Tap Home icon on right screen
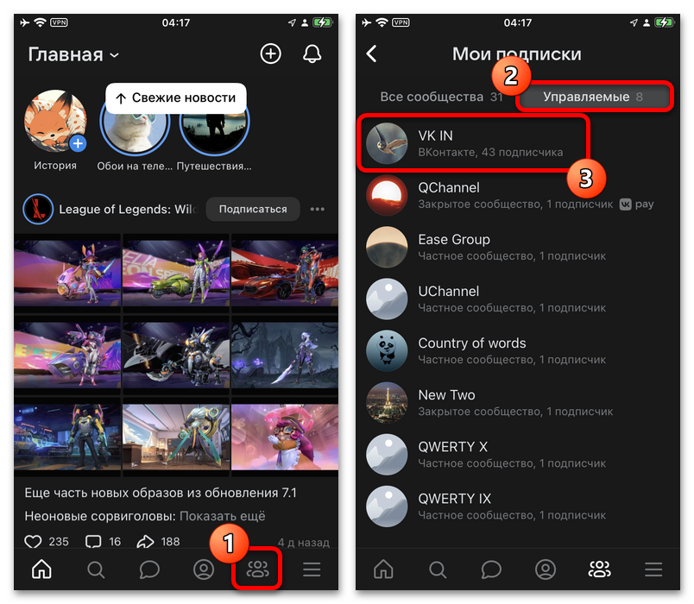The image size is (694, 604). [x=383, y=569]
